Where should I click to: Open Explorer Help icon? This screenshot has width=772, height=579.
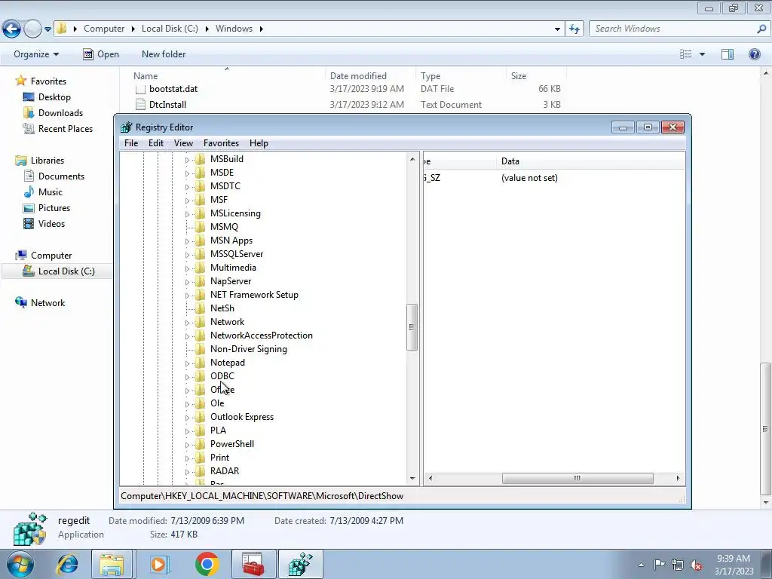pyautogui.click(x=754, y=54)
